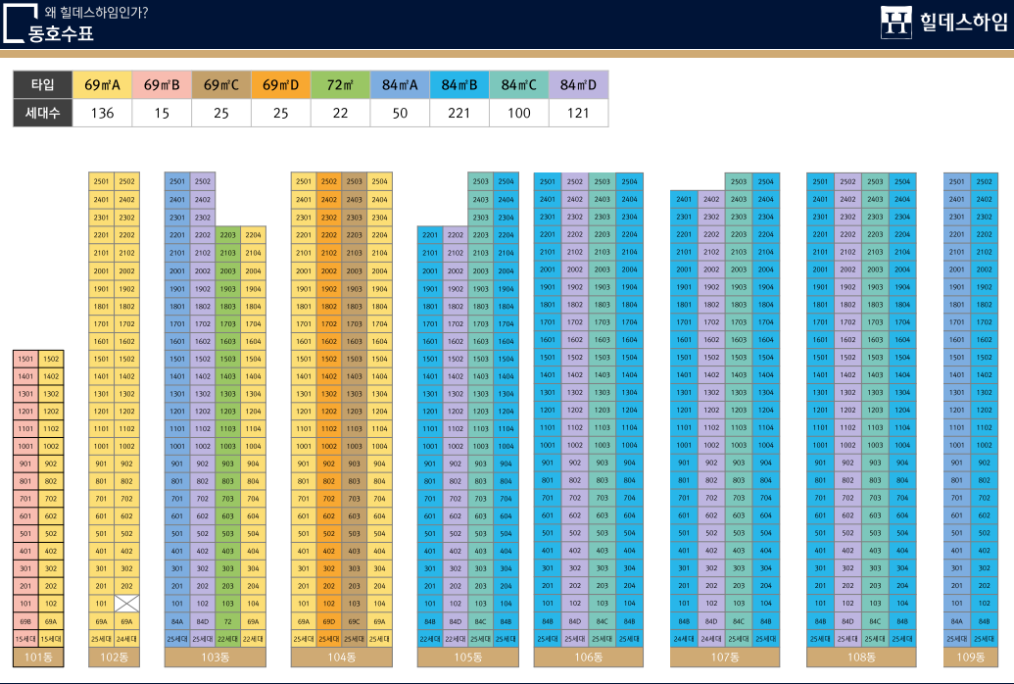Image resolution: width=1014 pixels, height=684 pixels.
Task: Select the 106동 building label
Action: pos(589,658)
